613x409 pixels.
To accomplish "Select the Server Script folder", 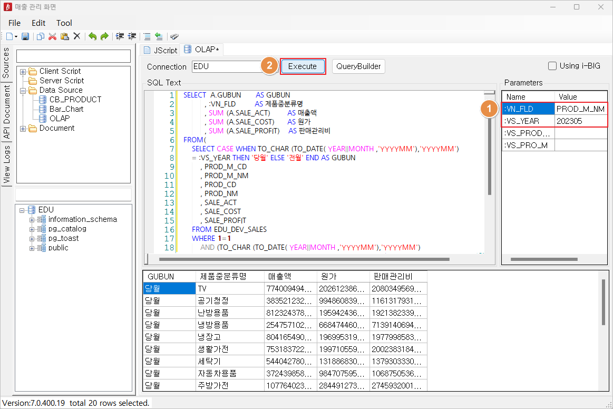I will point(61,81).
